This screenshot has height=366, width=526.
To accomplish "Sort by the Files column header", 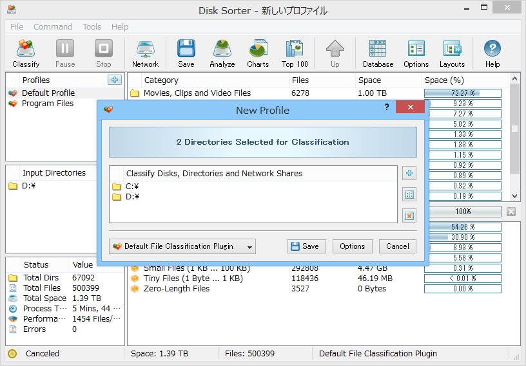I will pyautogui.click(x=322, y=80).
